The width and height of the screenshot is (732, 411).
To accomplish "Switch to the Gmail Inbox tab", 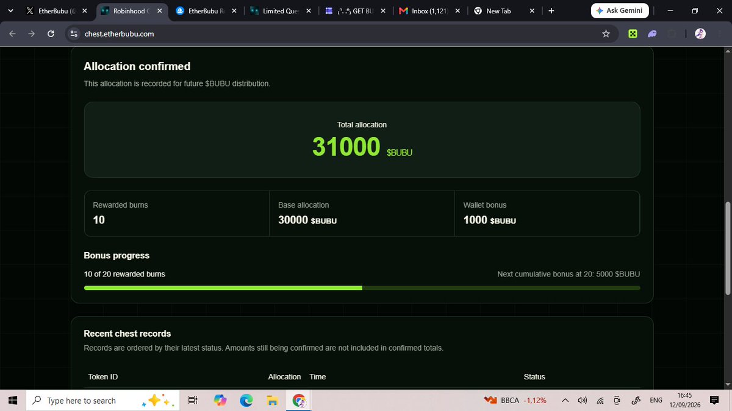I will click(x=429, y=11).
